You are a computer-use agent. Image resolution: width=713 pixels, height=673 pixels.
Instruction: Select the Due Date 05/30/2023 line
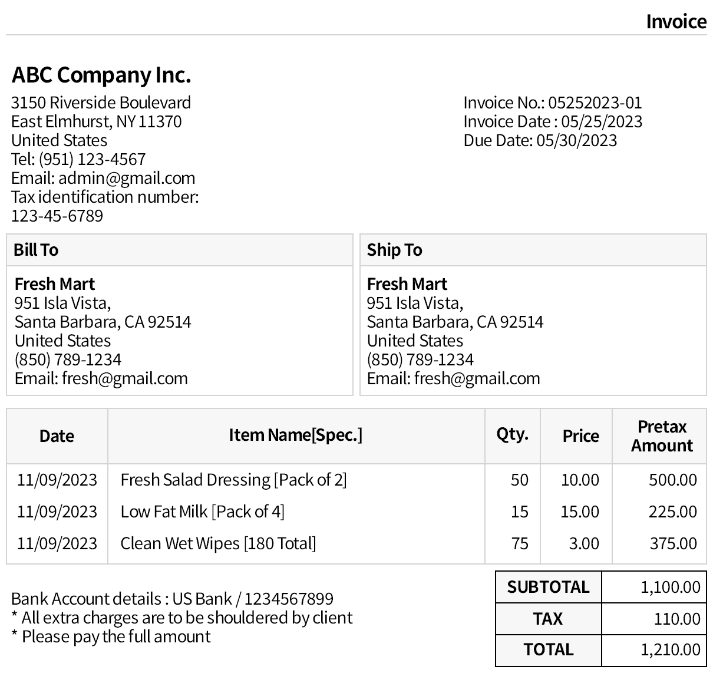(x=540, y=140)
